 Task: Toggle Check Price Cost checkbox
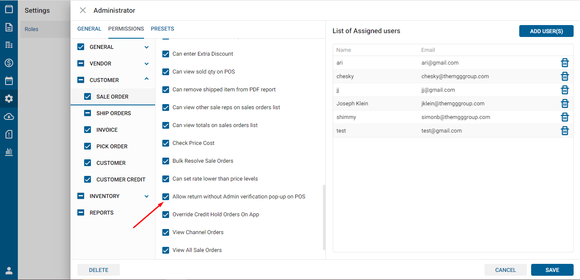166,143
